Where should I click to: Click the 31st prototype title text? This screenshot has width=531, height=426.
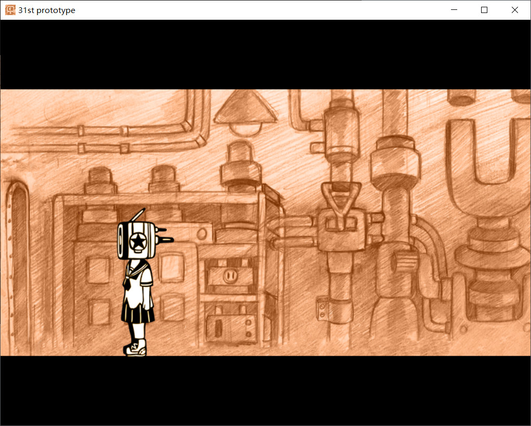pos(47,10)
